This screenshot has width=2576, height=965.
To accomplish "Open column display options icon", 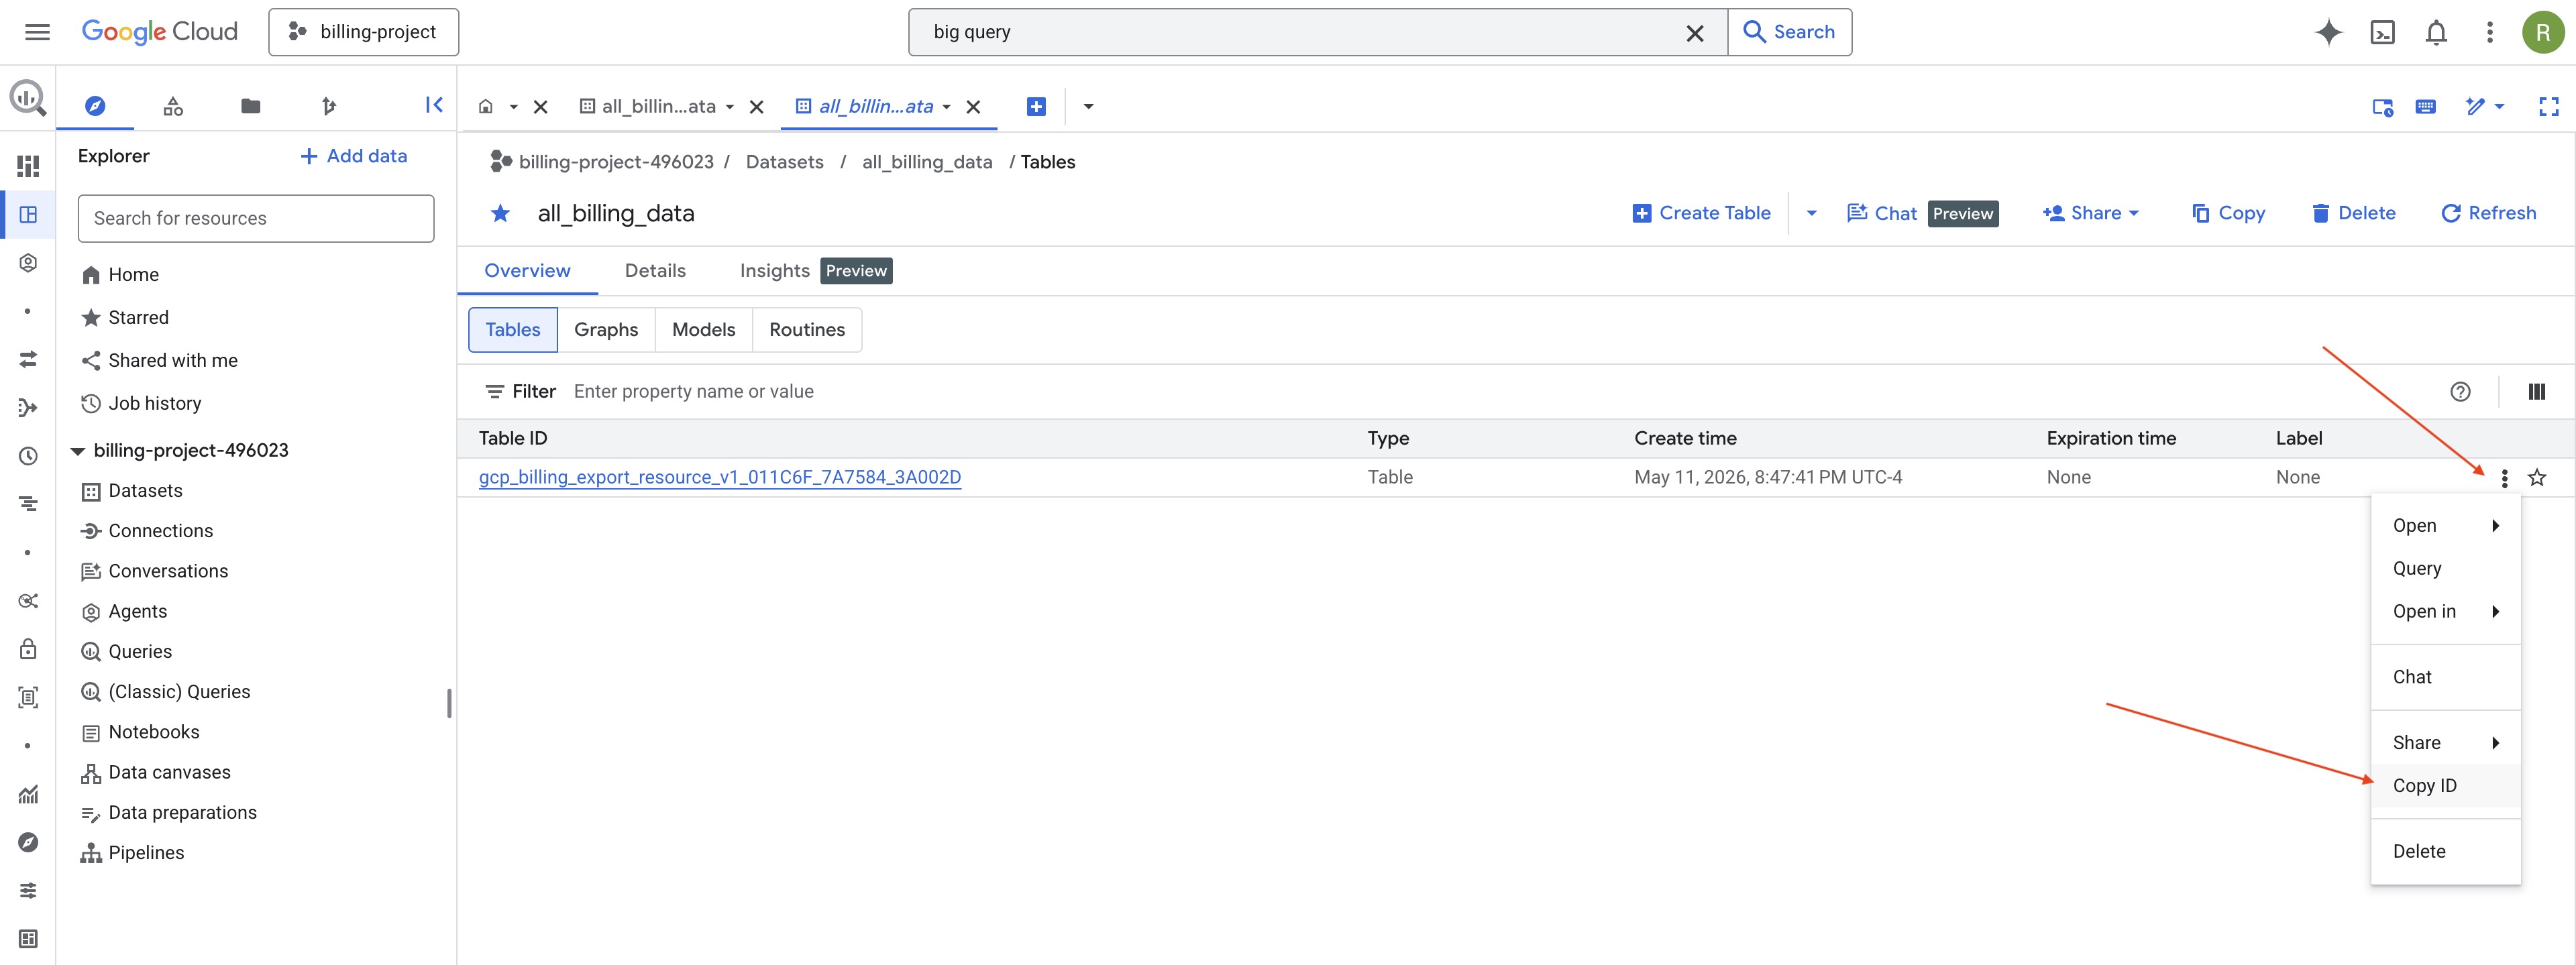I will [2536, 392].
